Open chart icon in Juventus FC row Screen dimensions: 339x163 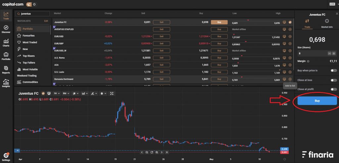click(x=284, y=22)
